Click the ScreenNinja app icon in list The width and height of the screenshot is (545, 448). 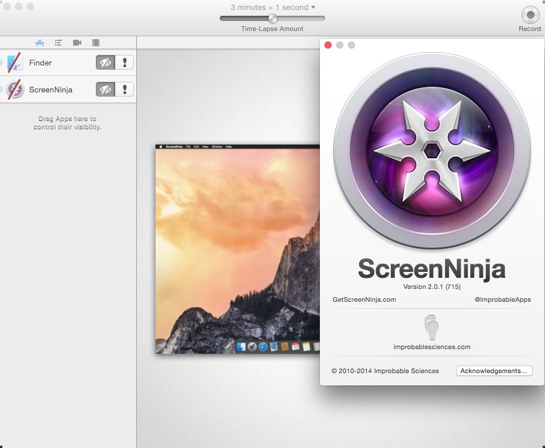(x=15, y=89)
